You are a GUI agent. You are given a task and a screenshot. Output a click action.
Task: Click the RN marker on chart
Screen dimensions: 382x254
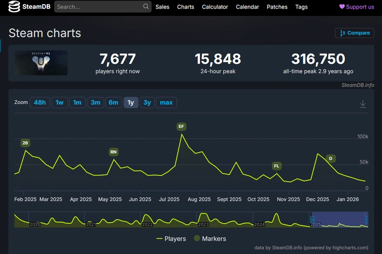[x=114, y=152]
